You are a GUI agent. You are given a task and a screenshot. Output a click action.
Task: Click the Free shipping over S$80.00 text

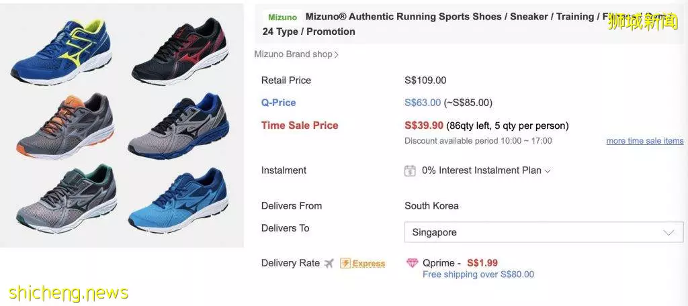click(478, 274)
